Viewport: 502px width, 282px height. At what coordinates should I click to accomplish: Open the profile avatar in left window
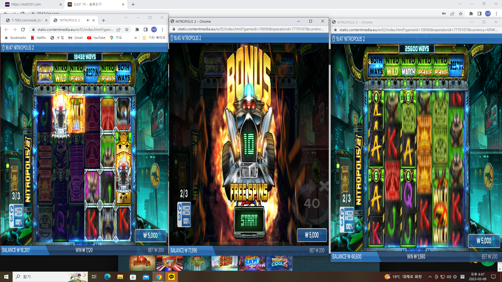154,30
